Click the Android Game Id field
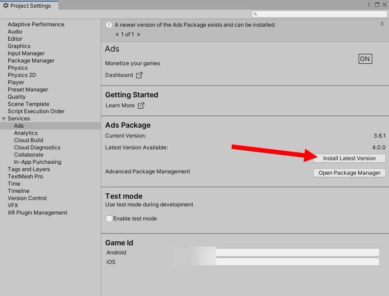389x296 pixels. [297, 253]
